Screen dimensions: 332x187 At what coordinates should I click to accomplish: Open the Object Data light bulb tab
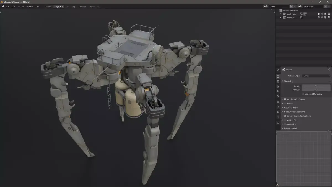[278, 117]
